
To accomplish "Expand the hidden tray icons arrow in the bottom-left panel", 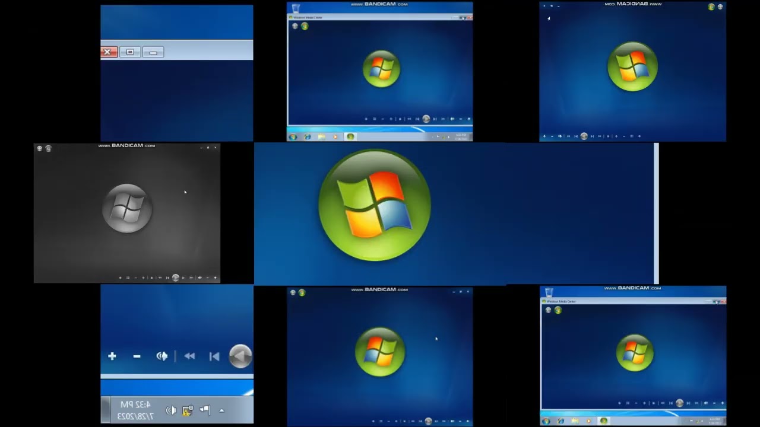I will click(221, 410).
